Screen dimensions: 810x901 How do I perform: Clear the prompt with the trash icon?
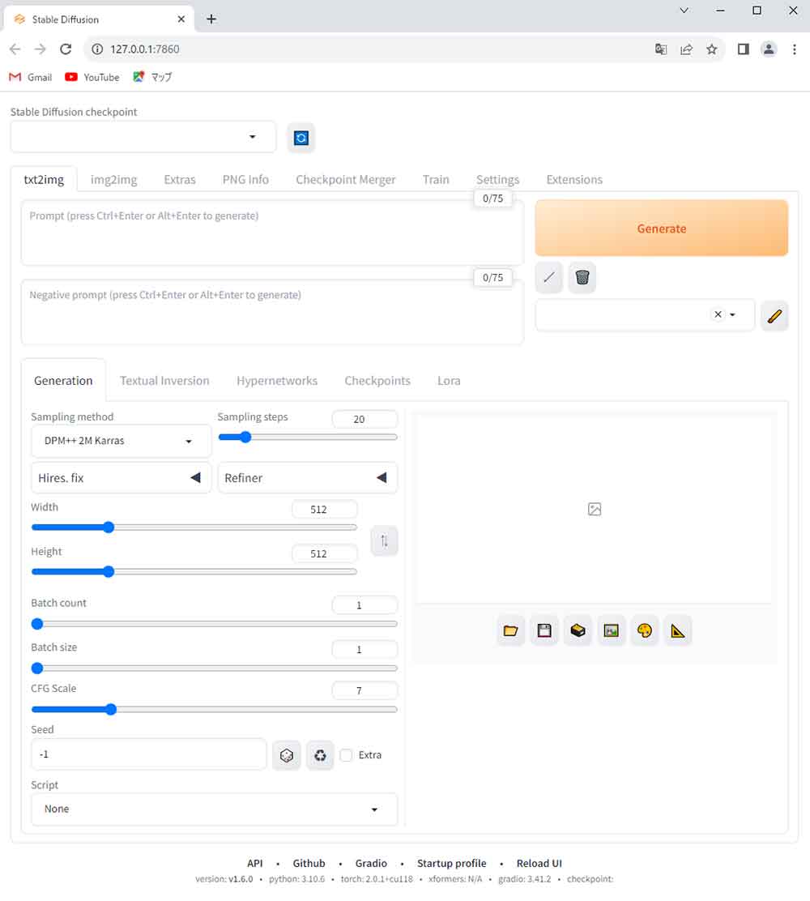coord(582,278)
